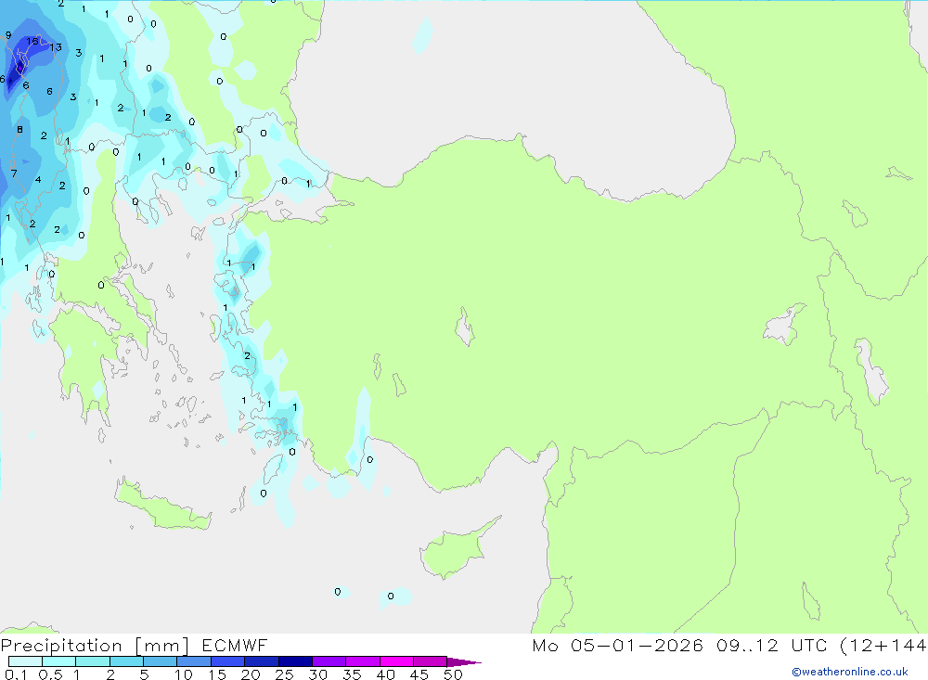The image size is (928, 680).
Task: Click the legend label '20'
Action: tap(251, 674)
